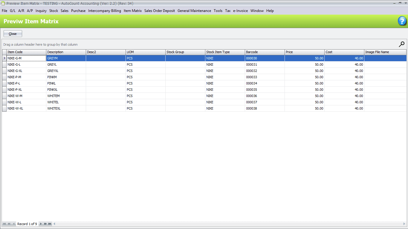Click the magnifier search icon above grid

pyautogui.click(x=402, y=44)
